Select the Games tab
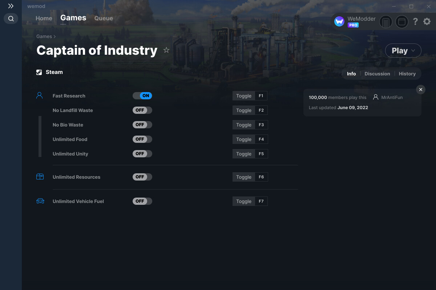436x290 pixels. pos(73,18)
